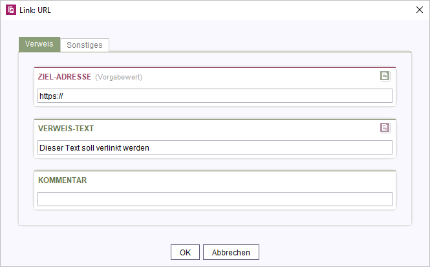Click the application icon in the title bar

click(x=11, y=10)
